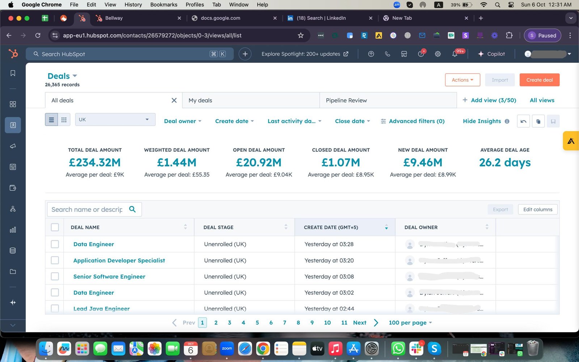Open Breeze AI sparkle icon in sidebar
Image resolution: width=579 pixels, height=362 pixels.
coord(13,302)
